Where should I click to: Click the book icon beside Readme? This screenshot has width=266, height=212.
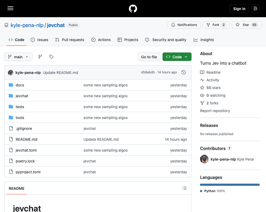202,72
